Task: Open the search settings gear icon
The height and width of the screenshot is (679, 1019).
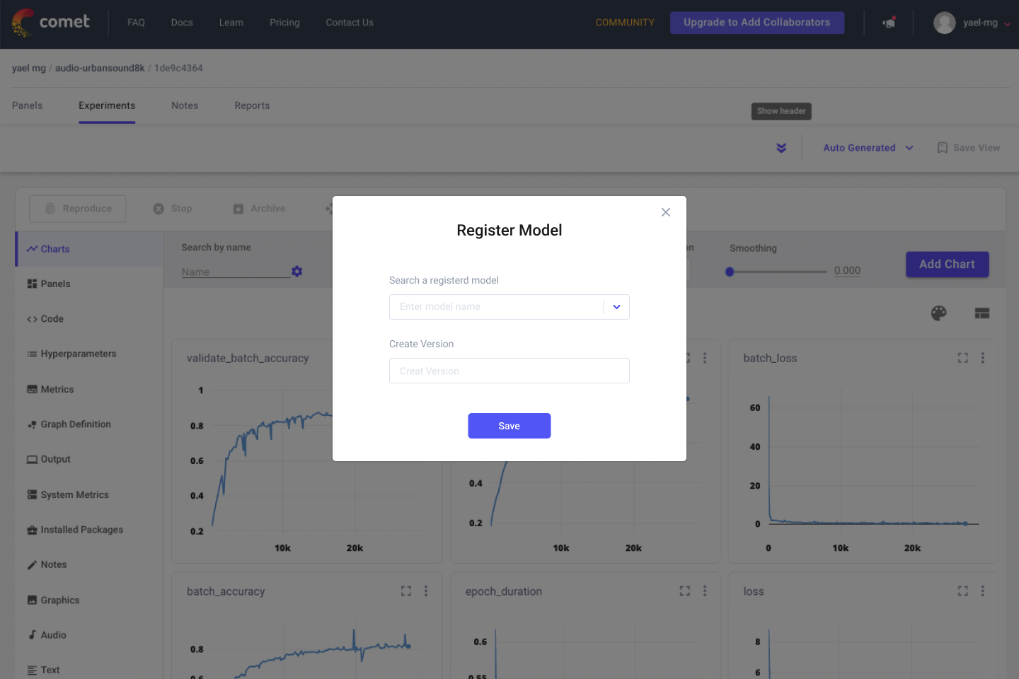Action: pyautogui.click(x=297, y=272)
